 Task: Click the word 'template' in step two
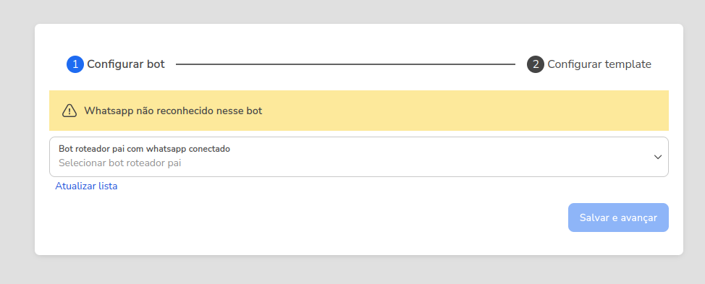pos(628,64)
